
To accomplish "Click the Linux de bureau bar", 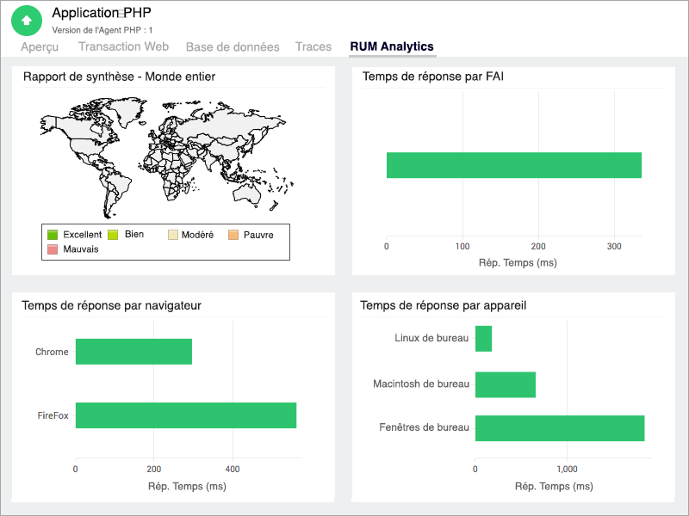I will coord(484,338).
